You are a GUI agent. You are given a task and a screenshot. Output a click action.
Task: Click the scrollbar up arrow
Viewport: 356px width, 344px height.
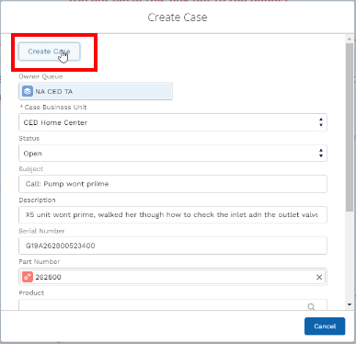coord(350,40)
